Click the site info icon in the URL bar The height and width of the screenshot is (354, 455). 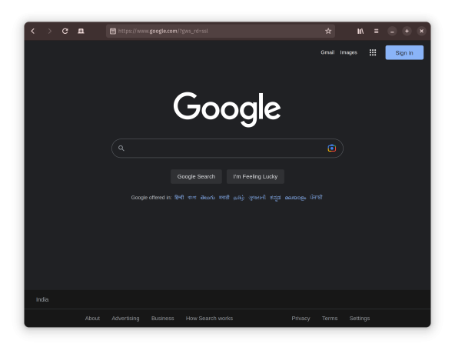tap(113, 31)
